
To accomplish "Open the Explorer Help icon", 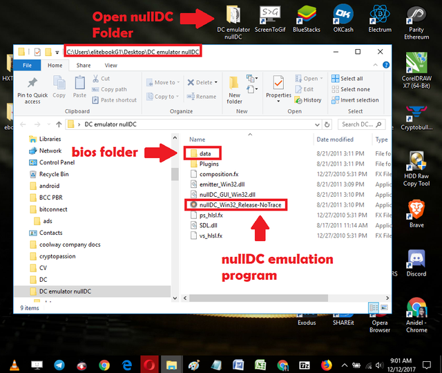I will 386,65.
